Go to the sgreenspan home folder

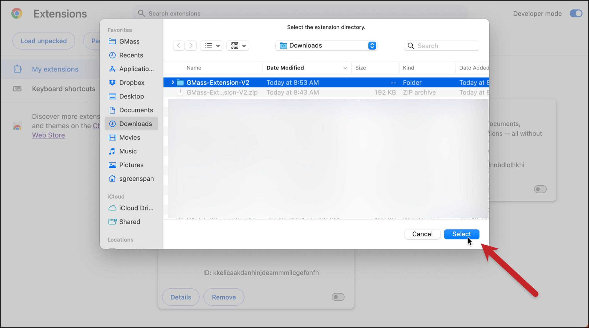[131, 179]
